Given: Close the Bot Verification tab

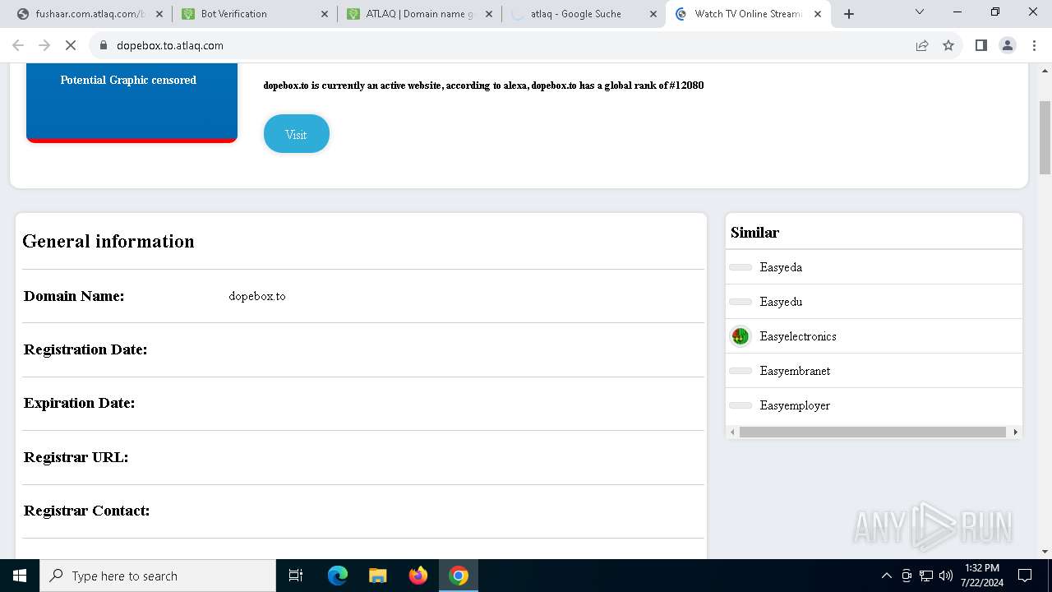Looking at the screenshot, I should 324,14.
